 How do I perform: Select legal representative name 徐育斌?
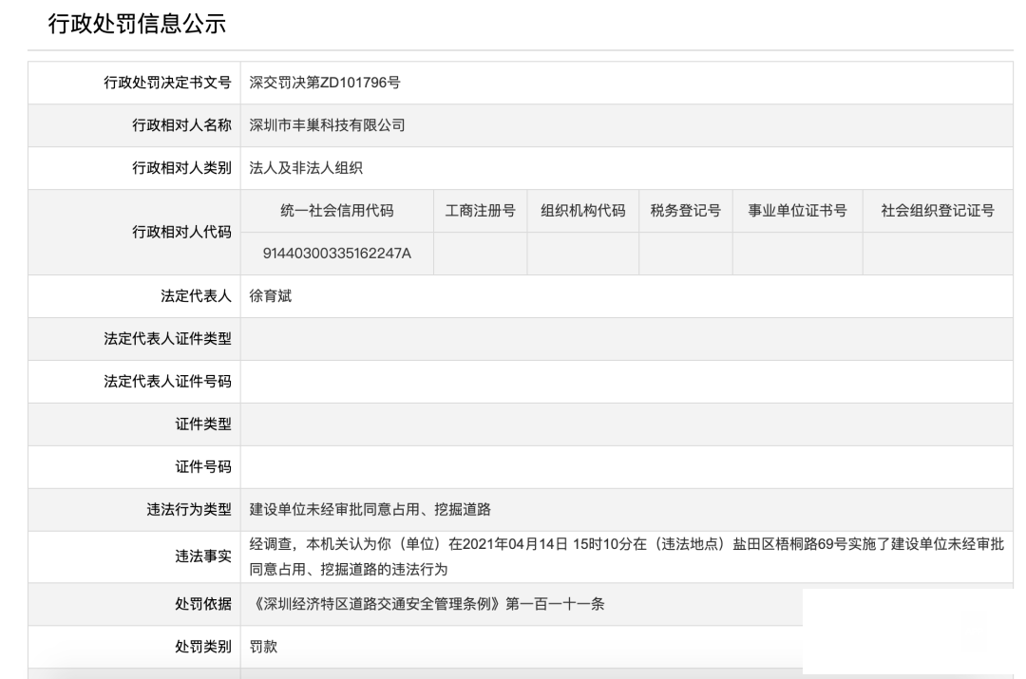271,296
